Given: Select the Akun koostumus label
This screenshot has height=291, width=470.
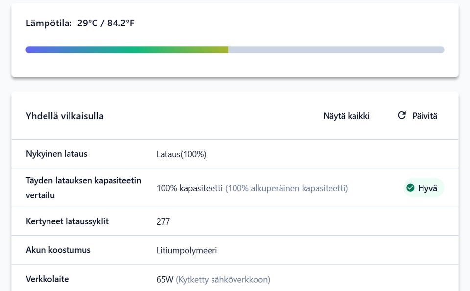Looking at the screenshot, I should [x=58, y=250].
